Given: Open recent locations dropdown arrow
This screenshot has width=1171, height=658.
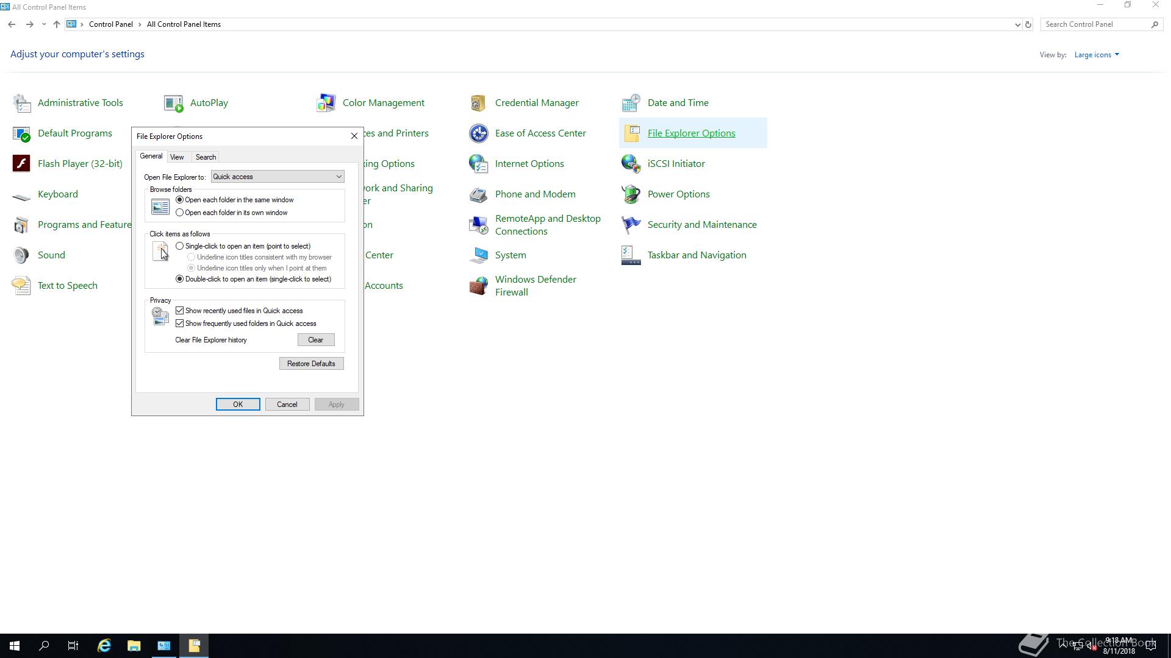Looking at the screenshot, I should click(x=44, y=24).
